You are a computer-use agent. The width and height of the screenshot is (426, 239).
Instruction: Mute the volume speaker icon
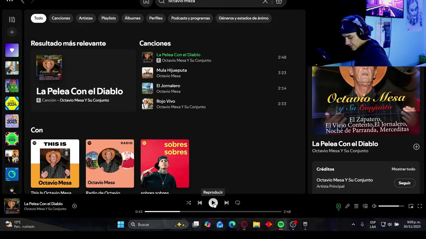coord(374,206)
